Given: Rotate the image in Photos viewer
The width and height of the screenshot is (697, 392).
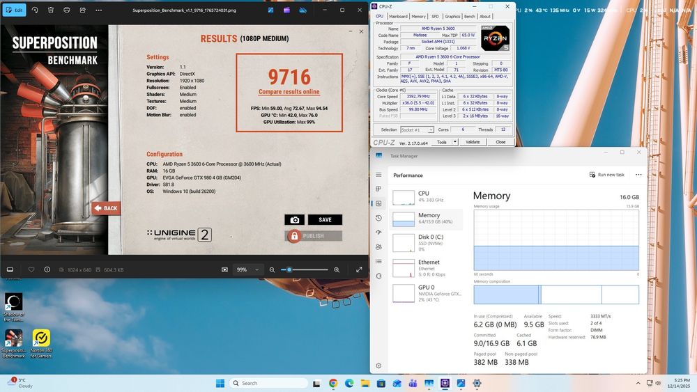Looking at the screenshot, I should coord(35,10).
